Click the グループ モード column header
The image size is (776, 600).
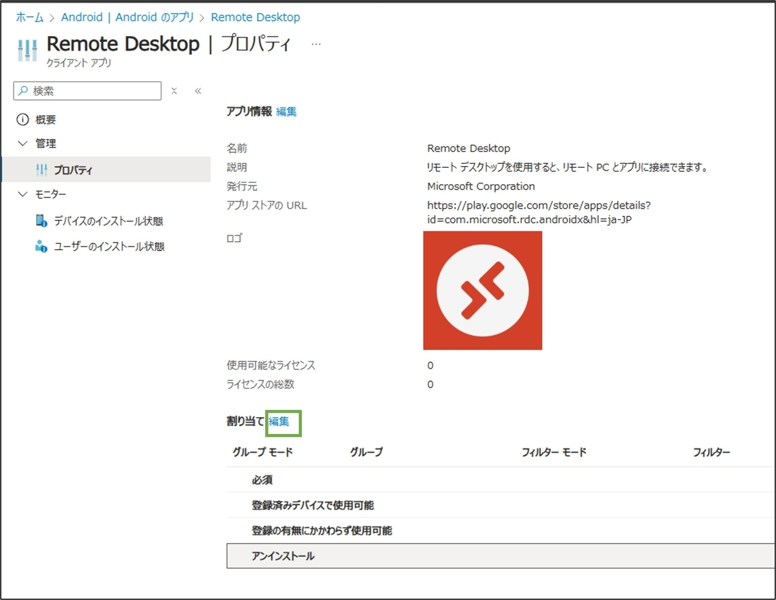pos(263,452)
